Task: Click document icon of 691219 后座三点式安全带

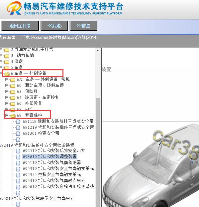Action: tap(18, 127)
